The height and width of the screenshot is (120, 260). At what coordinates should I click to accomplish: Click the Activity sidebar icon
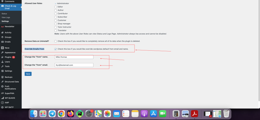pyautogui.click(x=2, y=33)
